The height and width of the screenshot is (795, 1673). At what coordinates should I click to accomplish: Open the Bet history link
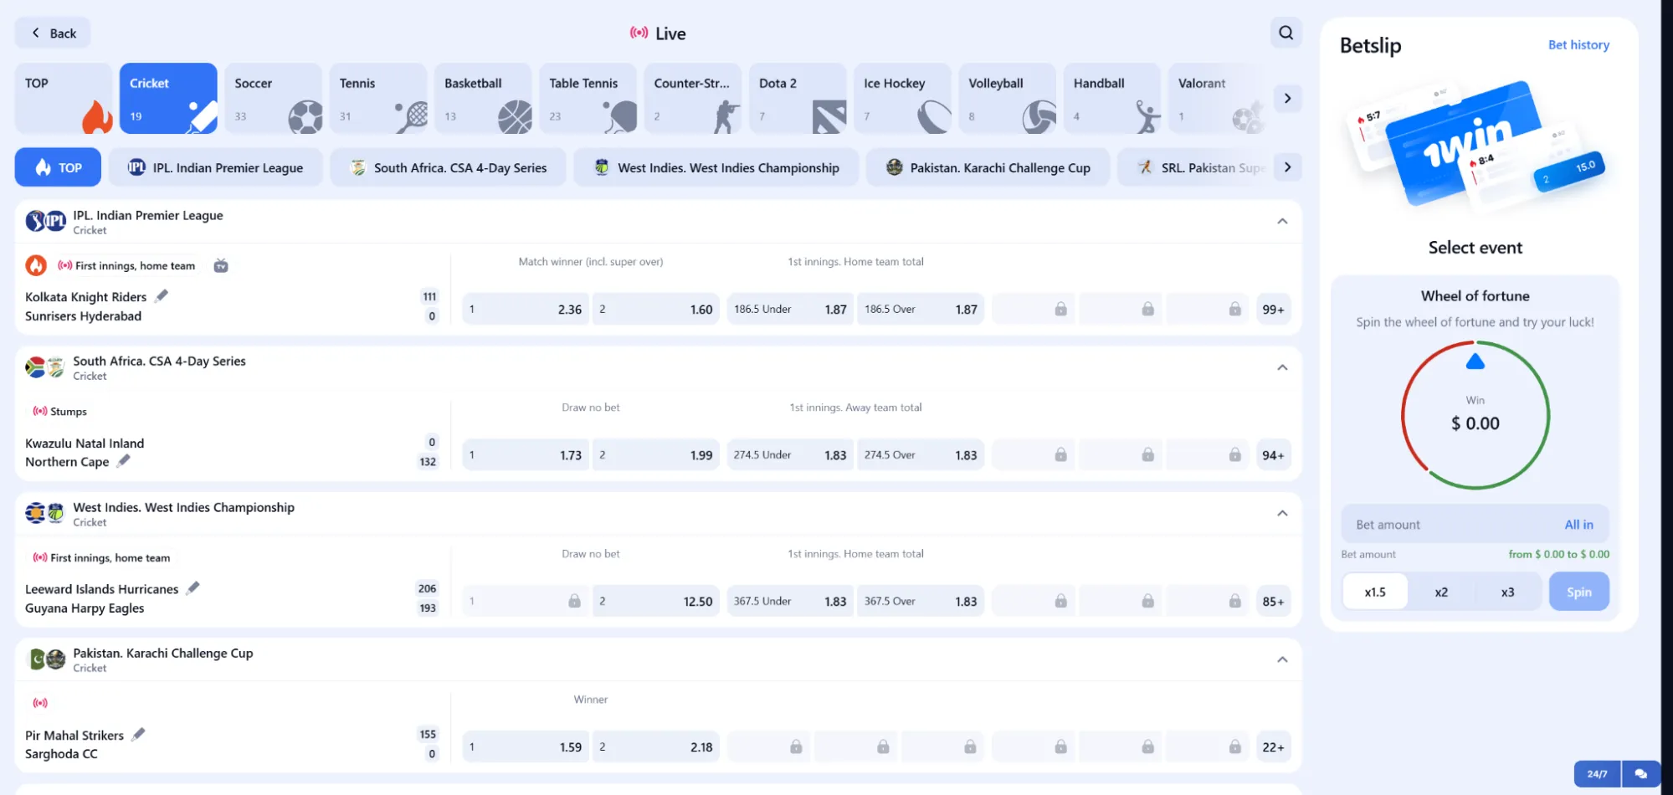click(1578, 45)
